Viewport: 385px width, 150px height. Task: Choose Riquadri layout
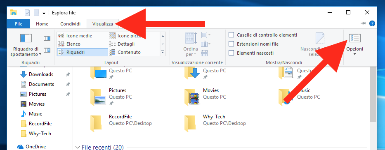[x=82, y=52]
